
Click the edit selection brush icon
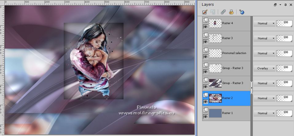(205, 12)
